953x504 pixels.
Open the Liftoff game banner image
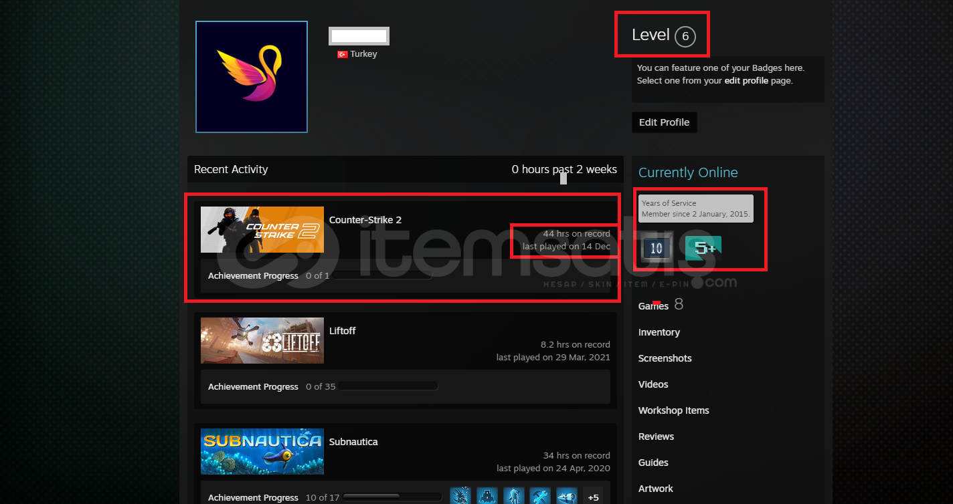point(262,341)
